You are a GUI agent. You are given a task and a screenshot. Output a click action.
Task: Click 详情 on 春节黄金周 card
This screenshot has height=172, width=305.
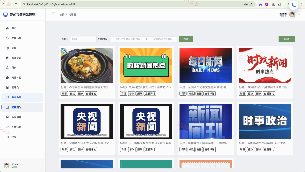pyautogui.click(x=64, y=93)
